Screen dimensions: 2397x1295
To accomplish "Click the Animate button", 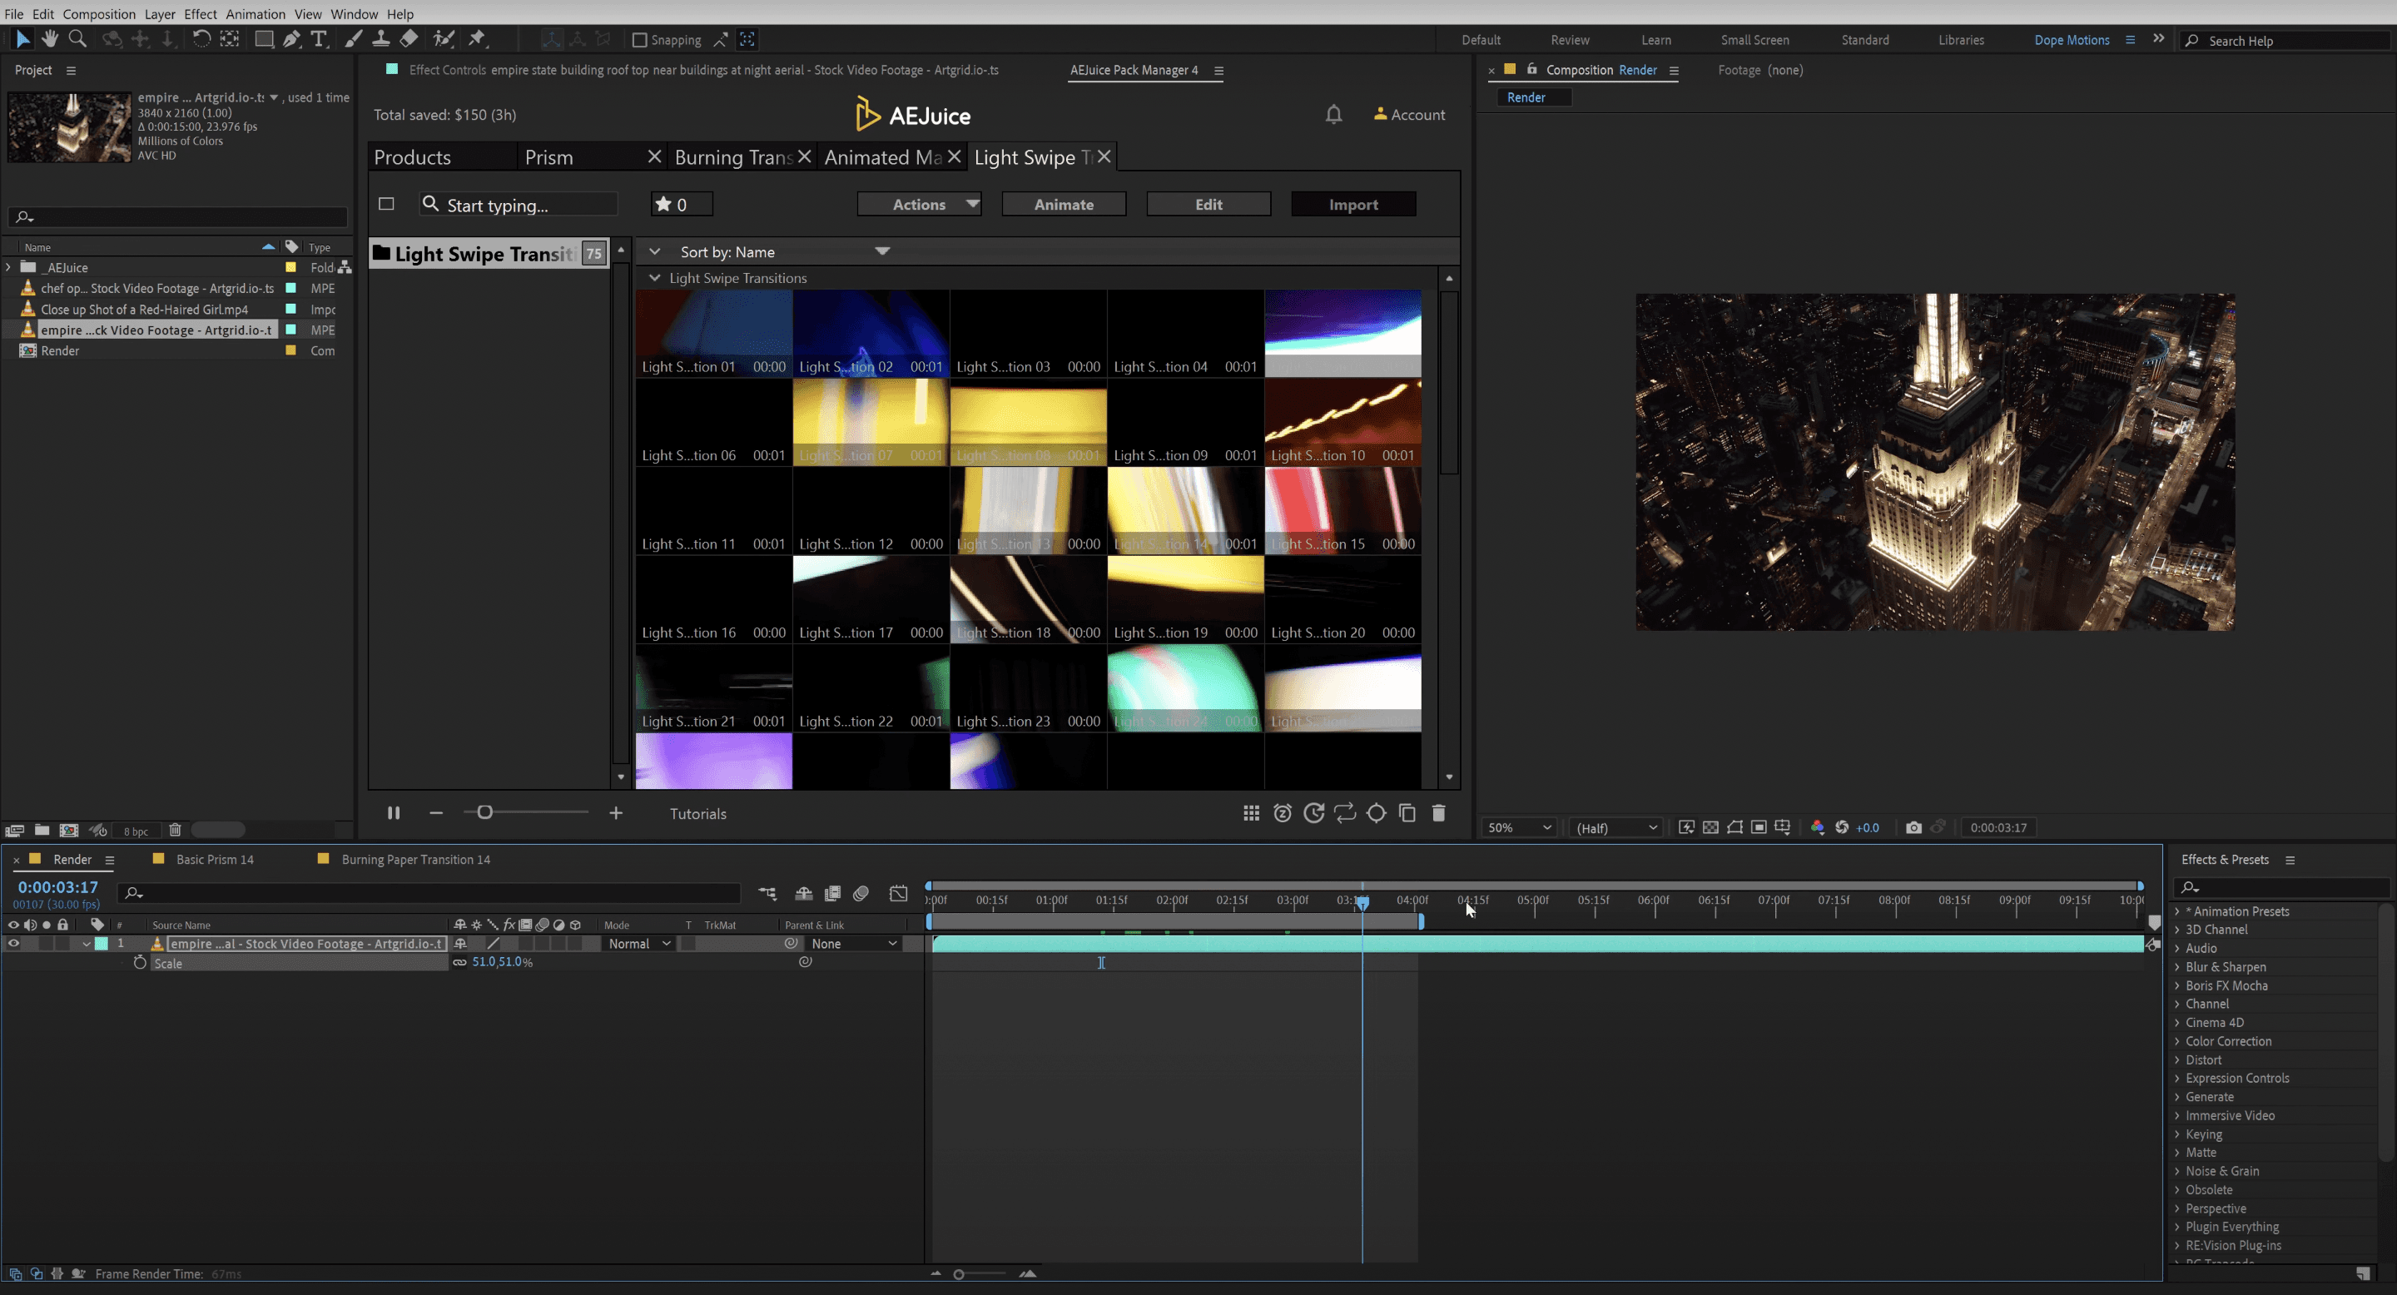I will point(1064,204).
